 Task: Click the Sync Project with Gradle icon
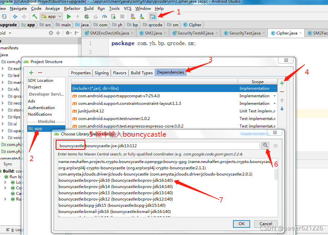[x=4, y=16]
